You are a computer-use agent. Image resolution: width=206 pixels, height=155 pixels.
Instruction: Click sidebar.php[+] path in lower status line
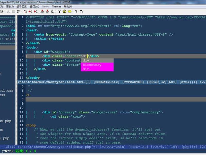coord(57,147)
